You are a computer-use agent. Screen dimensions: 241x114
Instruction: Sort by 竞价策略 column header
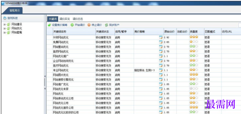tap(149, 32)
